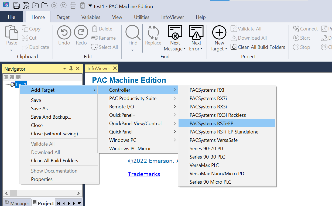Click the printer icon in the title bar

pos(73,5)
